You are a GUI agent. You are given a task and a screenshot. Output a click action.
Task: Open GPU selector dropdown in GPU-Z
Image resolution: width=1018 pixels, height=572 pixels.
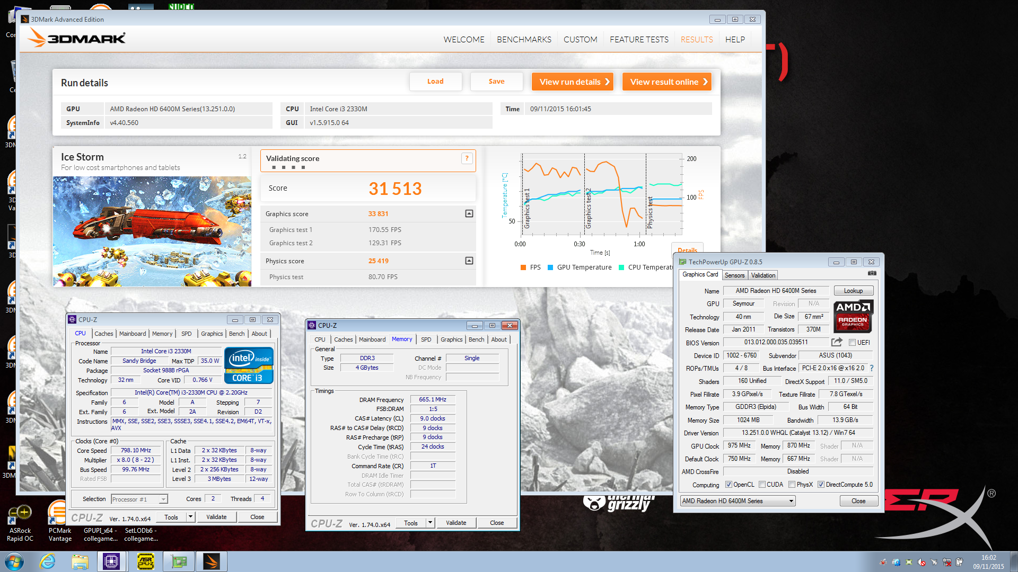coord(738,501)
